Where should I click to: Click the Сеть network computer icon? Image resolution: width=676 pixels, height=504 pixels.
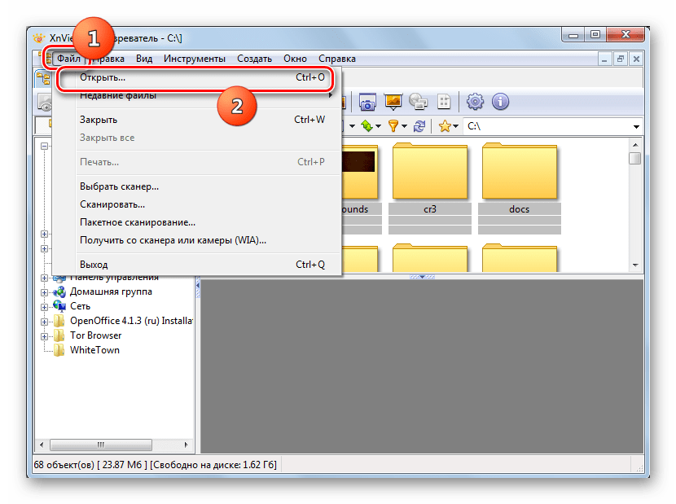(x=59, y=306)
